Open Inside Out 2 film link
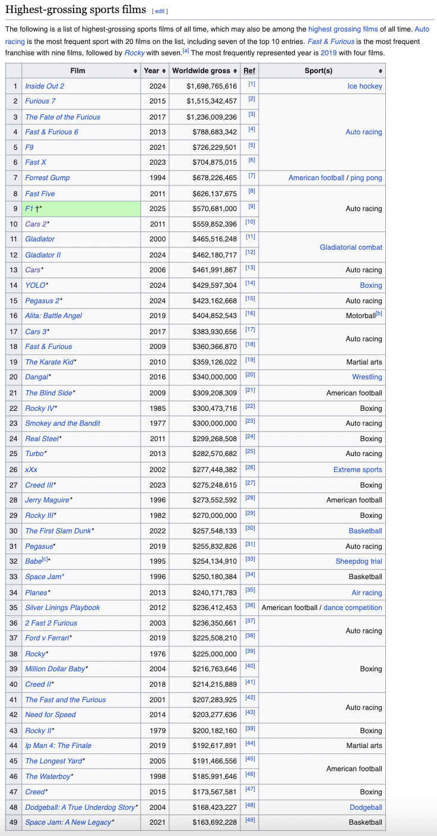This screenshot has height=836, width=437. pyautogui.click(x=45, y=86)
